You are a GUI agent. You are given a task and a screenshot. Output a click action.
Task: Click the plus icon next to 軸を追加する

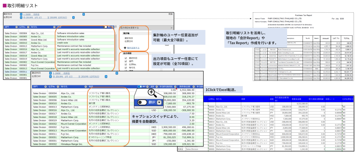point(125,48)
